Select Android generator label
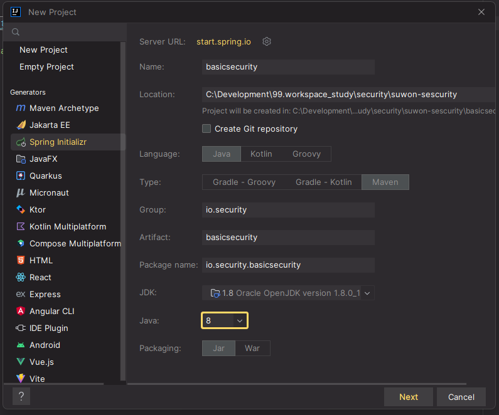Viewport: 499px width, 415px height. [45, 345]
